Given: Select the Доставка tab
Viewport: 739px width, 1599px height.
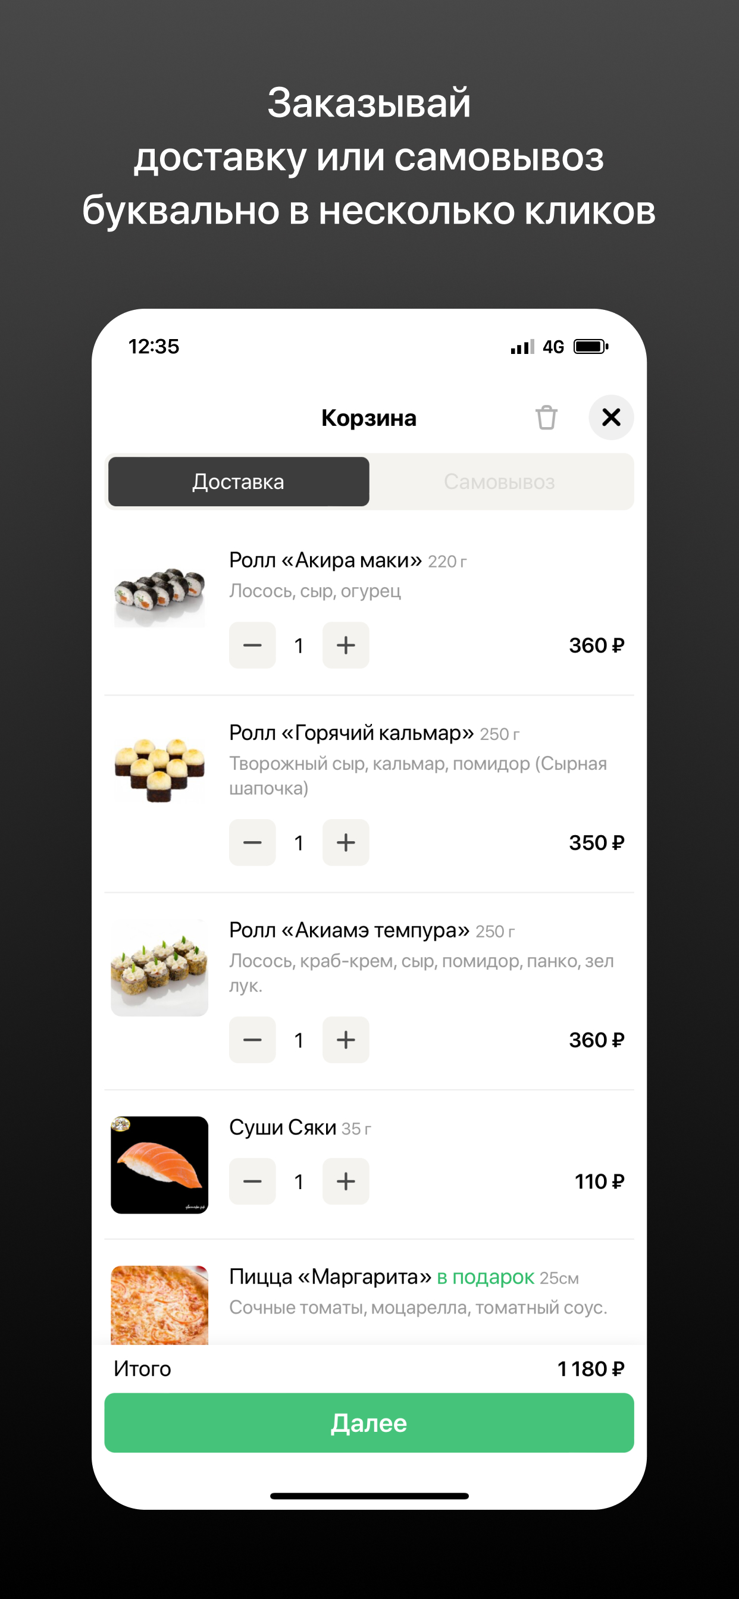Looking at the screenshot, I should (x=239, y=482).
